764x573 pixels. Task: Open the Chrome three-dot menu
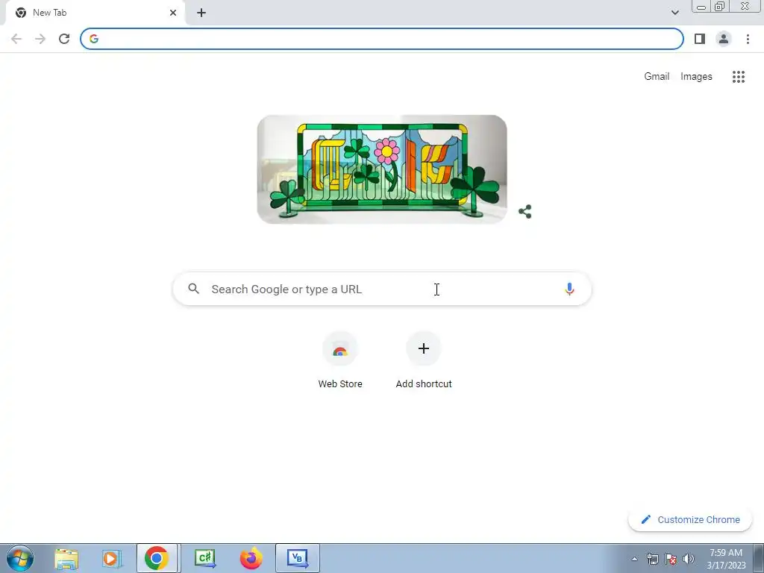coord(748,39)
